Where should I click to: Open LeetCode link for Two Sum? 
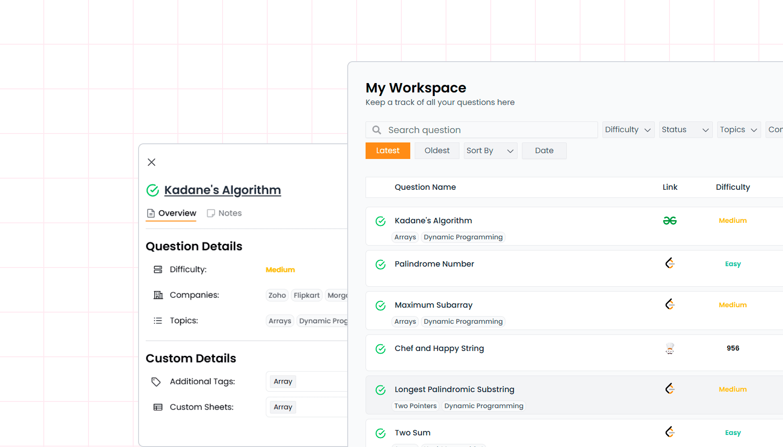click(x=669, y=432)
